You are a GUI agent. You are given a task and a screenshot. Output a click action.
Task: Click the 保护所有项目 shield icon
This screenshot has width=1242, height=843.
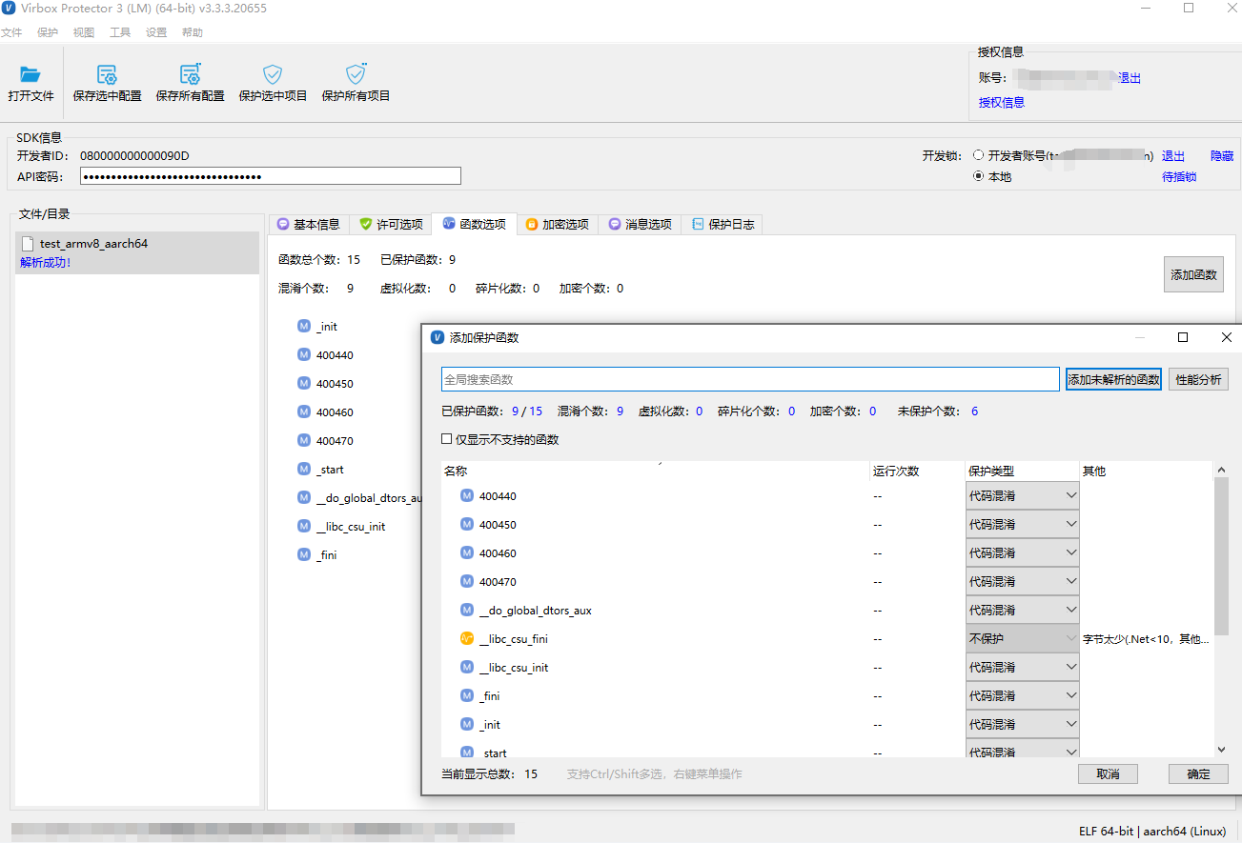tap(356, 74)
